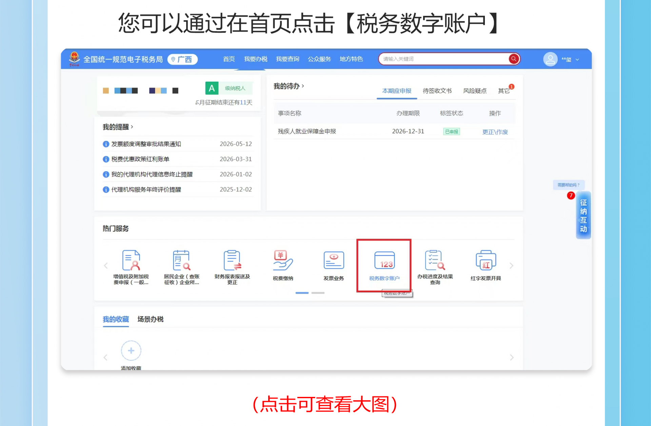Open 办税进度及结果查询 icon

[435, 259]
